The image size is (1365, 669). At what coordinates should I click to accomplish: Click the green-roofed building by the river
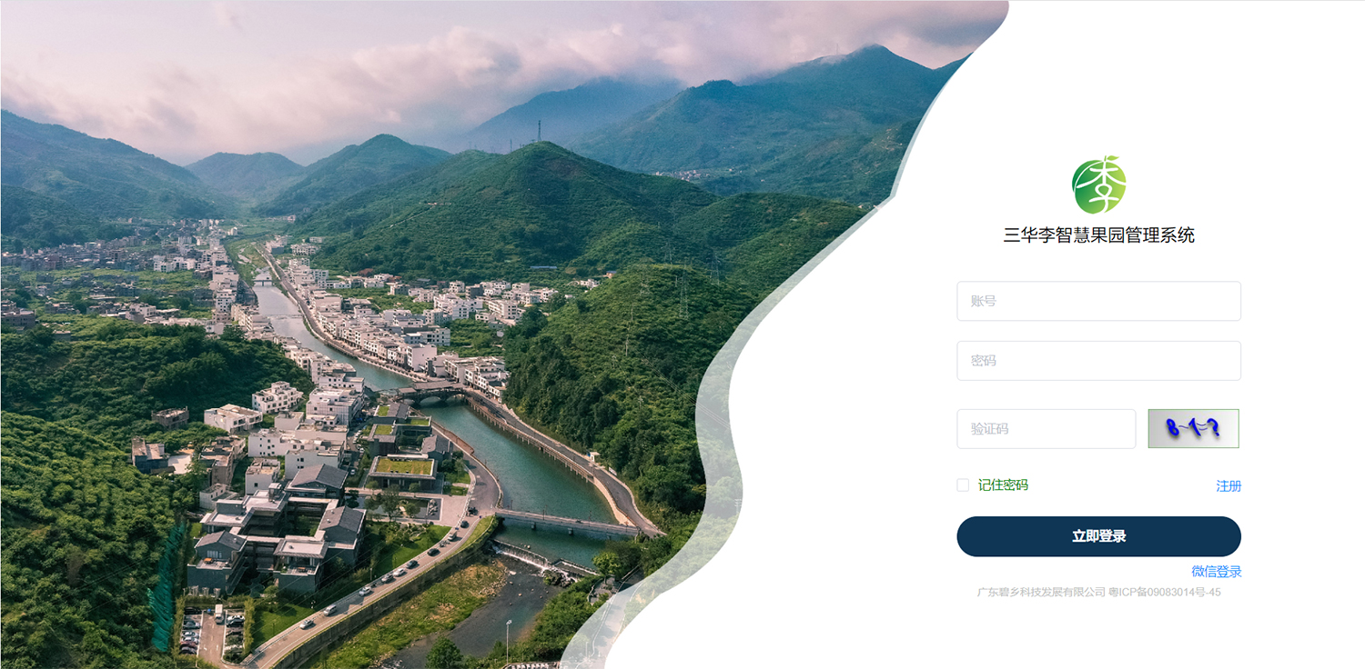click(x=401, y=469)
